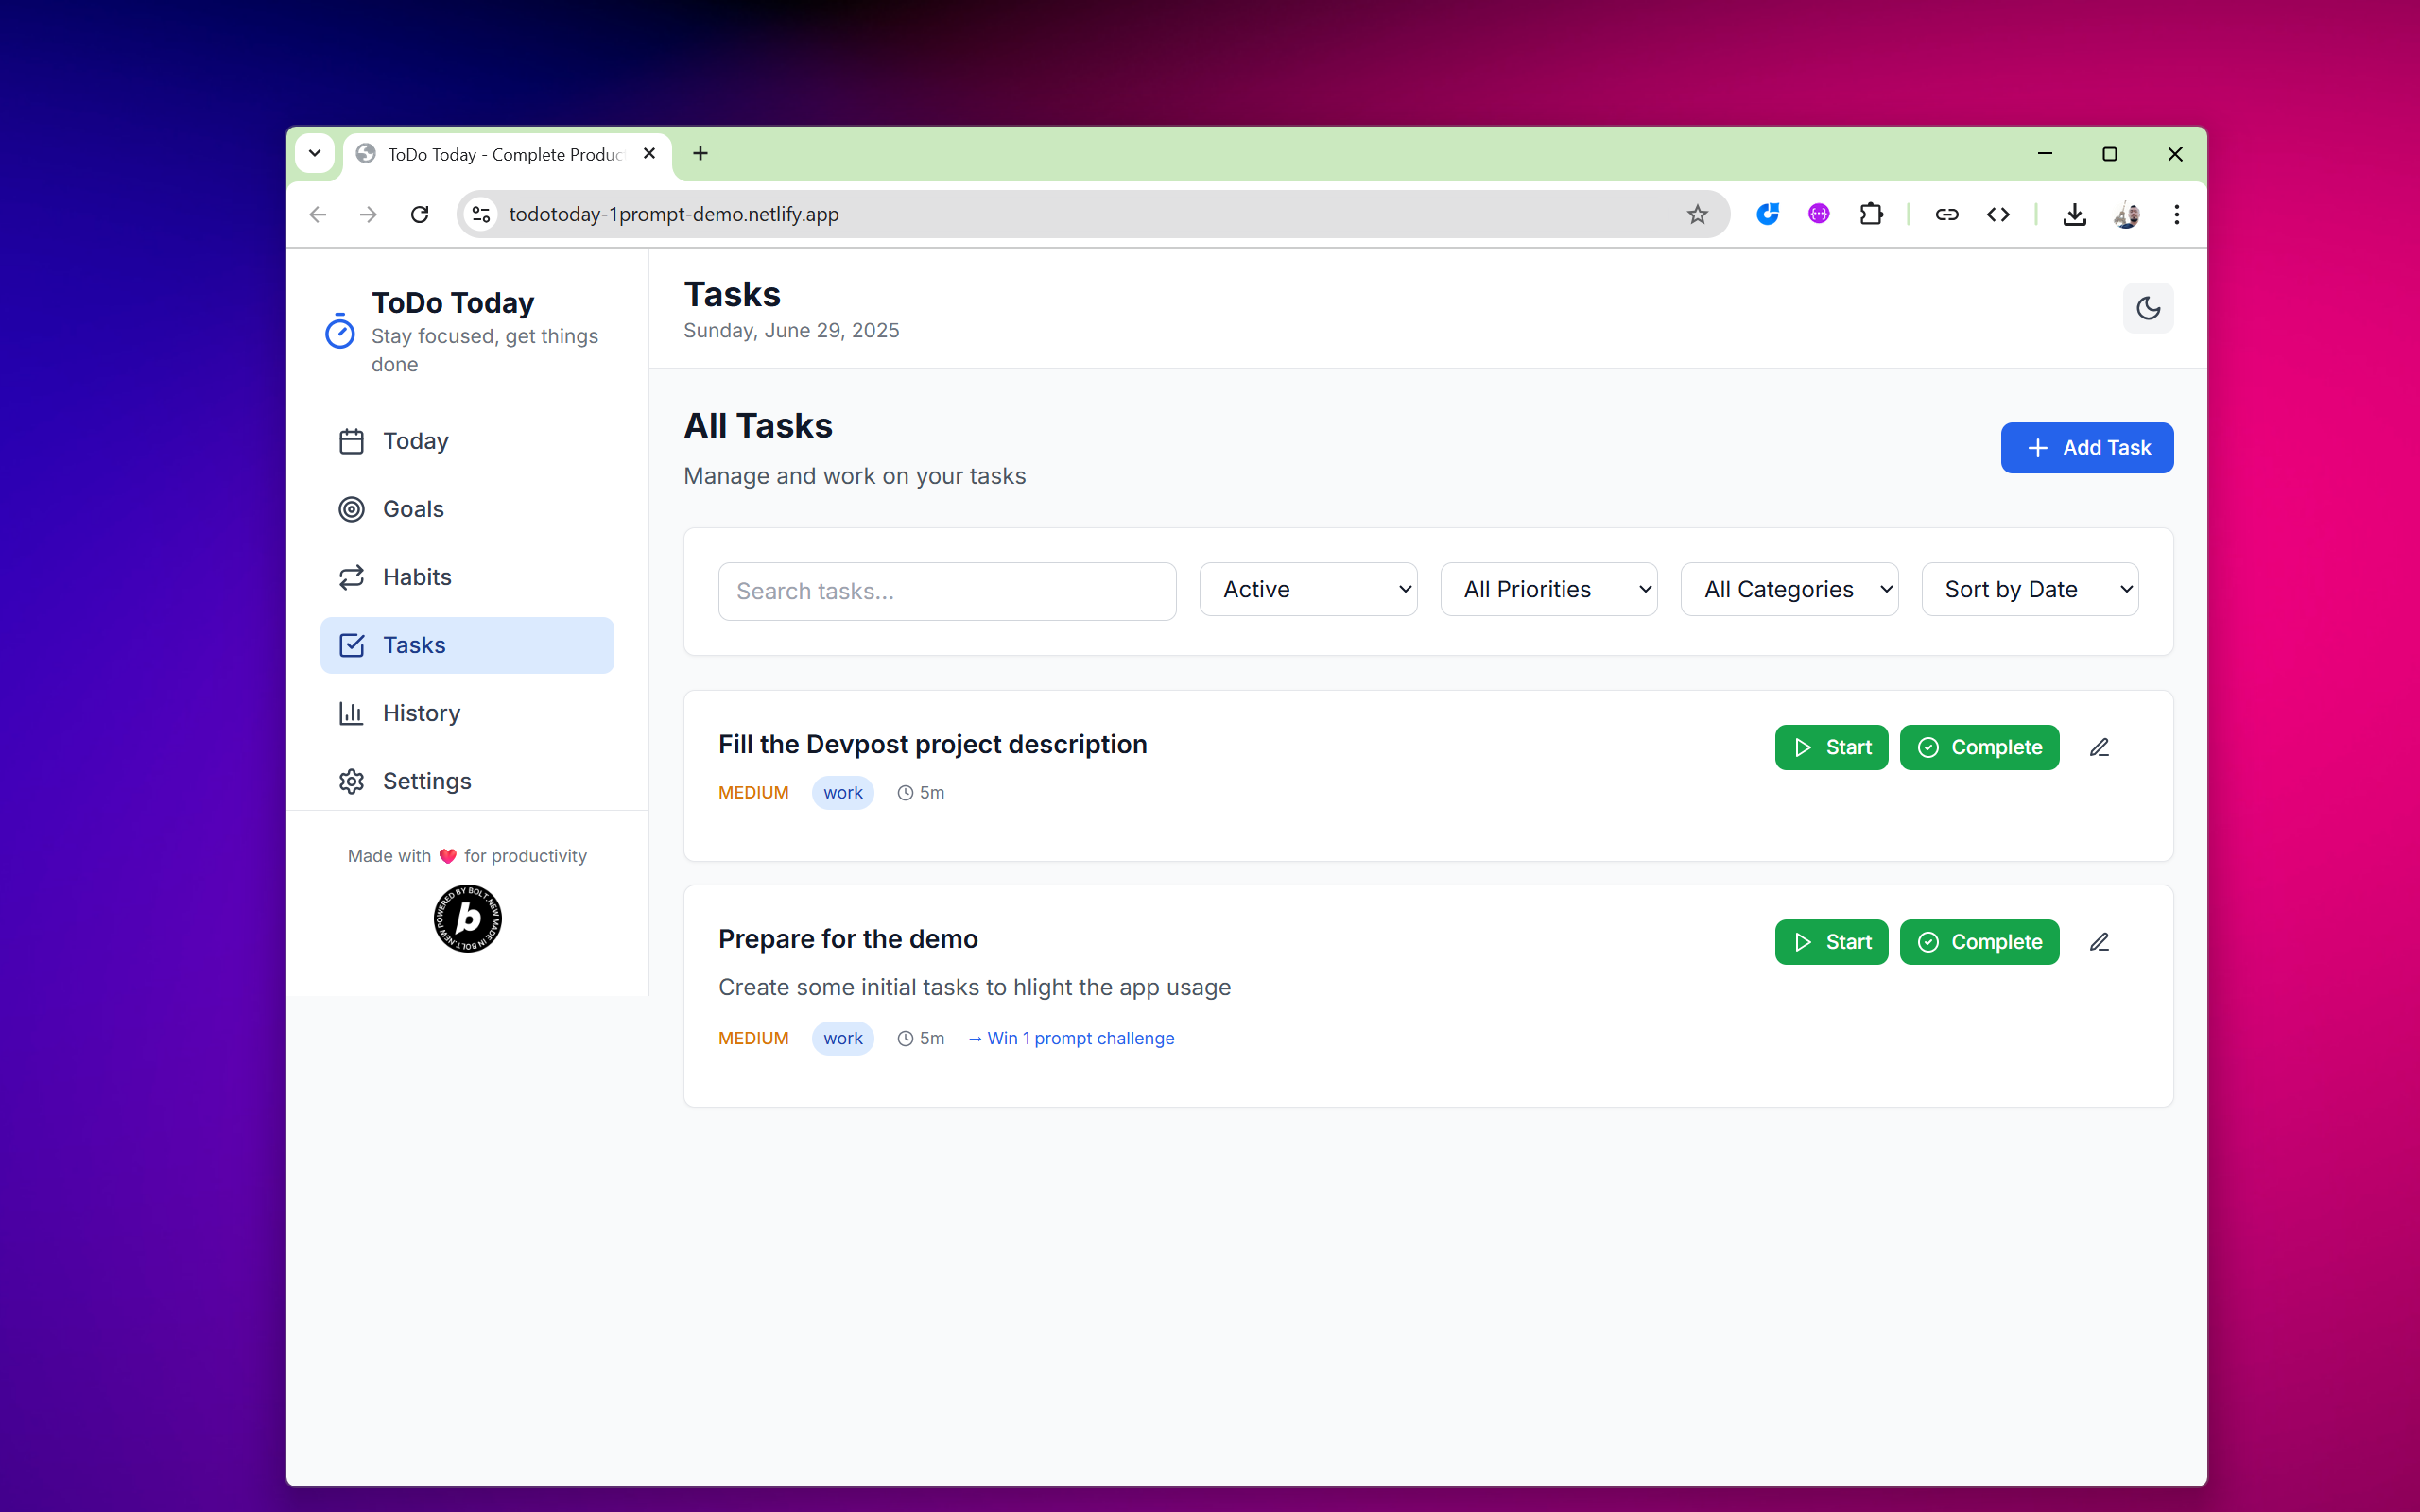2420x1512 pixels.
Task: Expand the All Priorities dropdown
Action: click(x=1548, y=589)
